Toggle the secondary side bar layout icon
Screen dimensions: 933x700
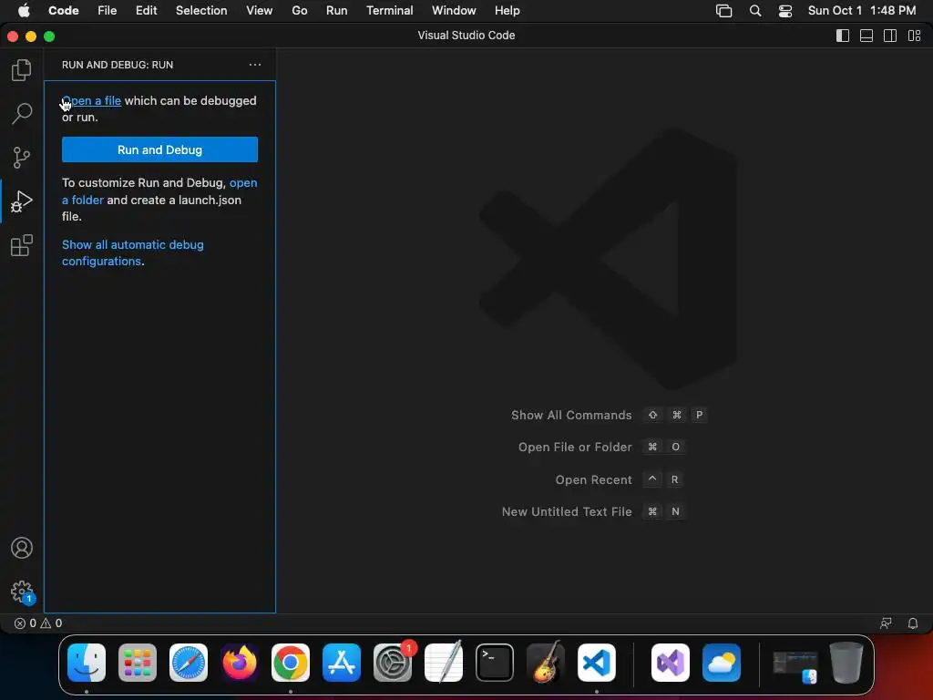point(890,36)
